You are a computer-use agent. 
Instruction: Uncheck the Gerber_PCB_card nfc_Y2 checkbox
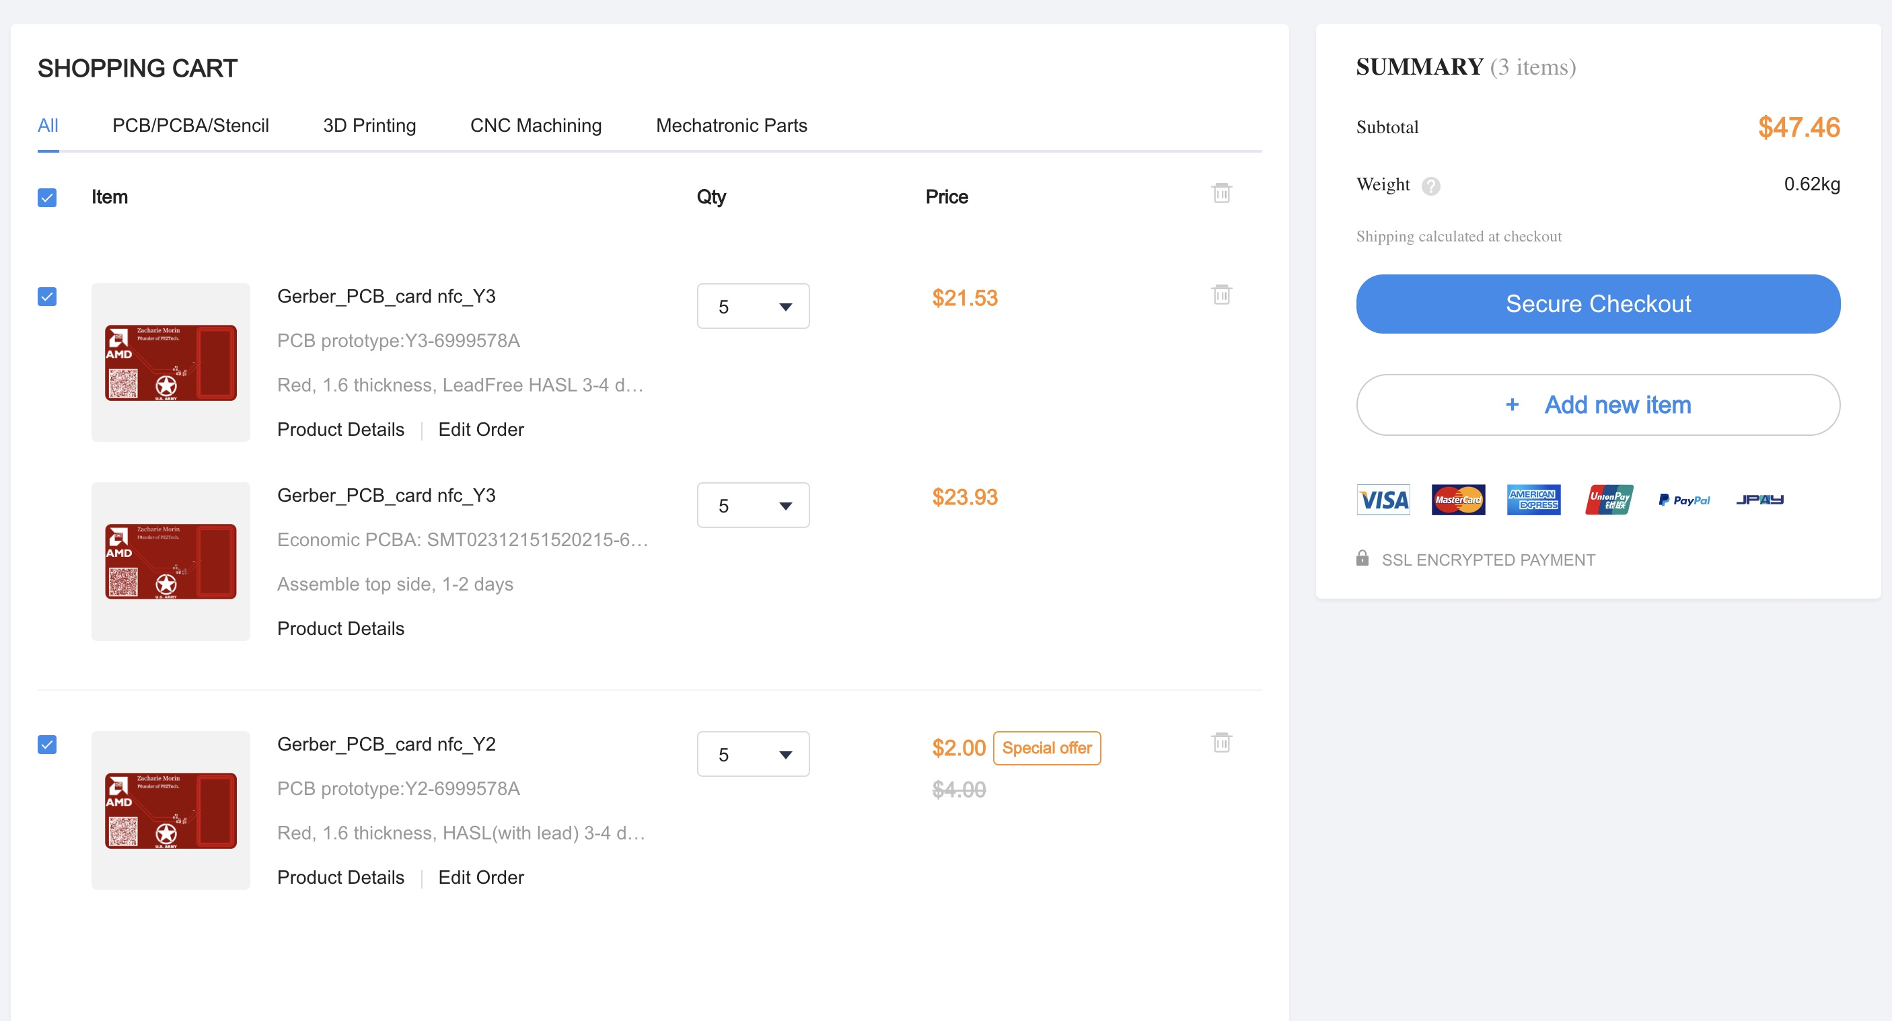point(47,745)
